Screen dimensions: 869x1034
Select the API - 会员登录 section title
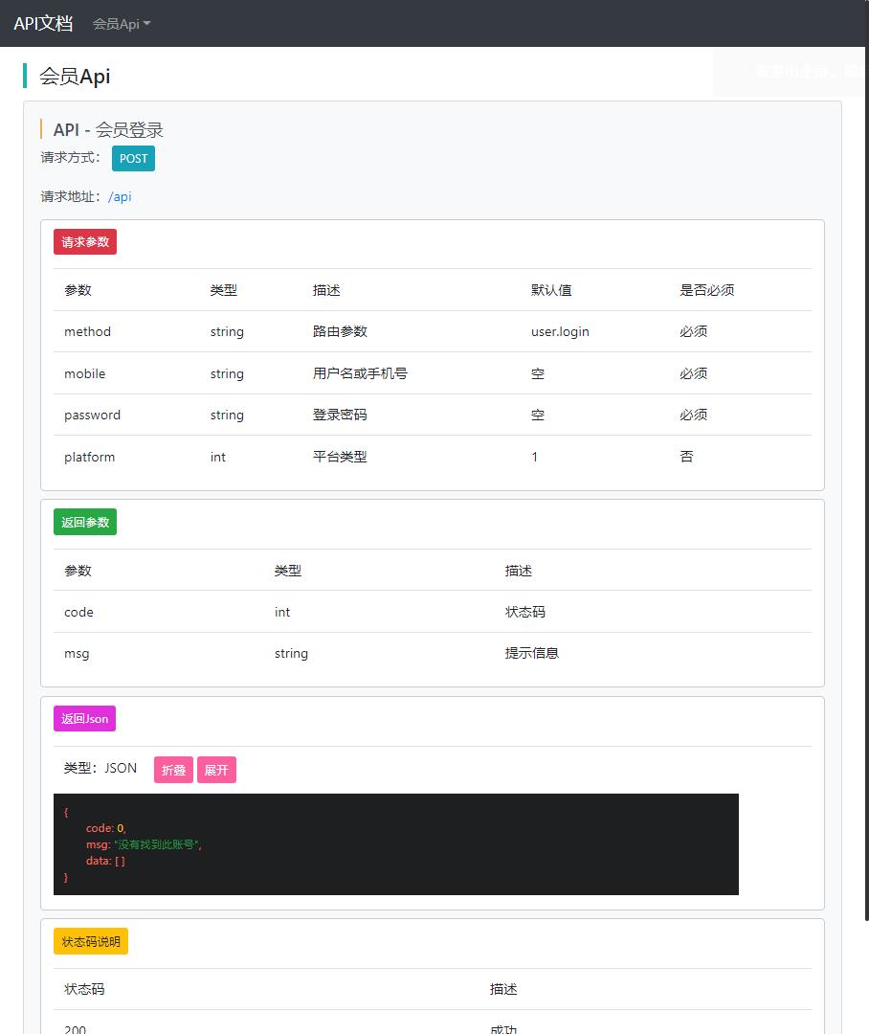click(108, 129)
